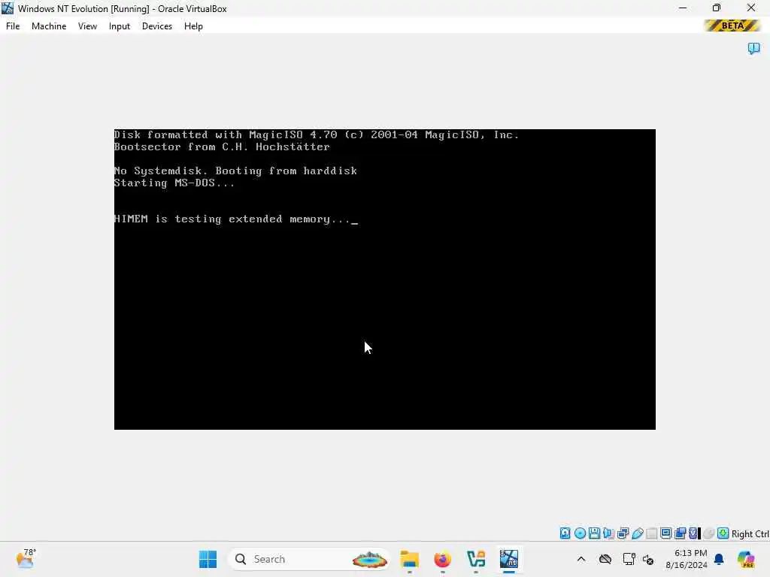Image resolution: width=770 pixels, height=577 pixels.
Task: Open the USB devices indicator
Action: coord(638,533)
